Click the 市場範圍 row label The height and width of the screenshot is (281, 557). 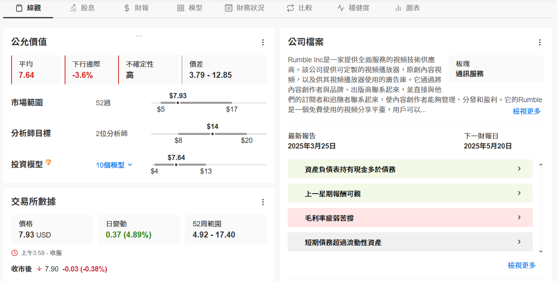pos(27,103)
